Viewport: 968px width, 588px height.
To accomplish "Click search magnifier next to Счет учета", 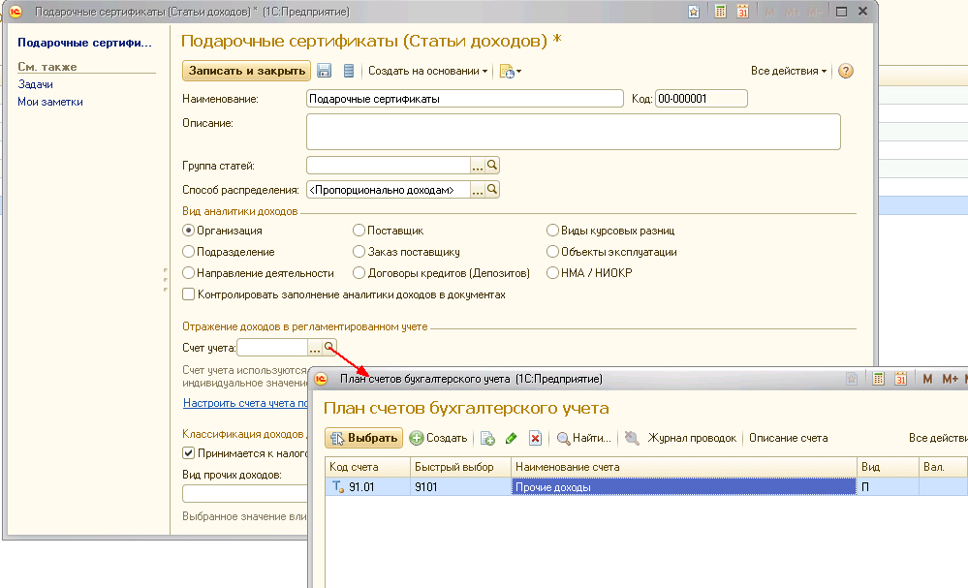I will (x=329, y=348).
